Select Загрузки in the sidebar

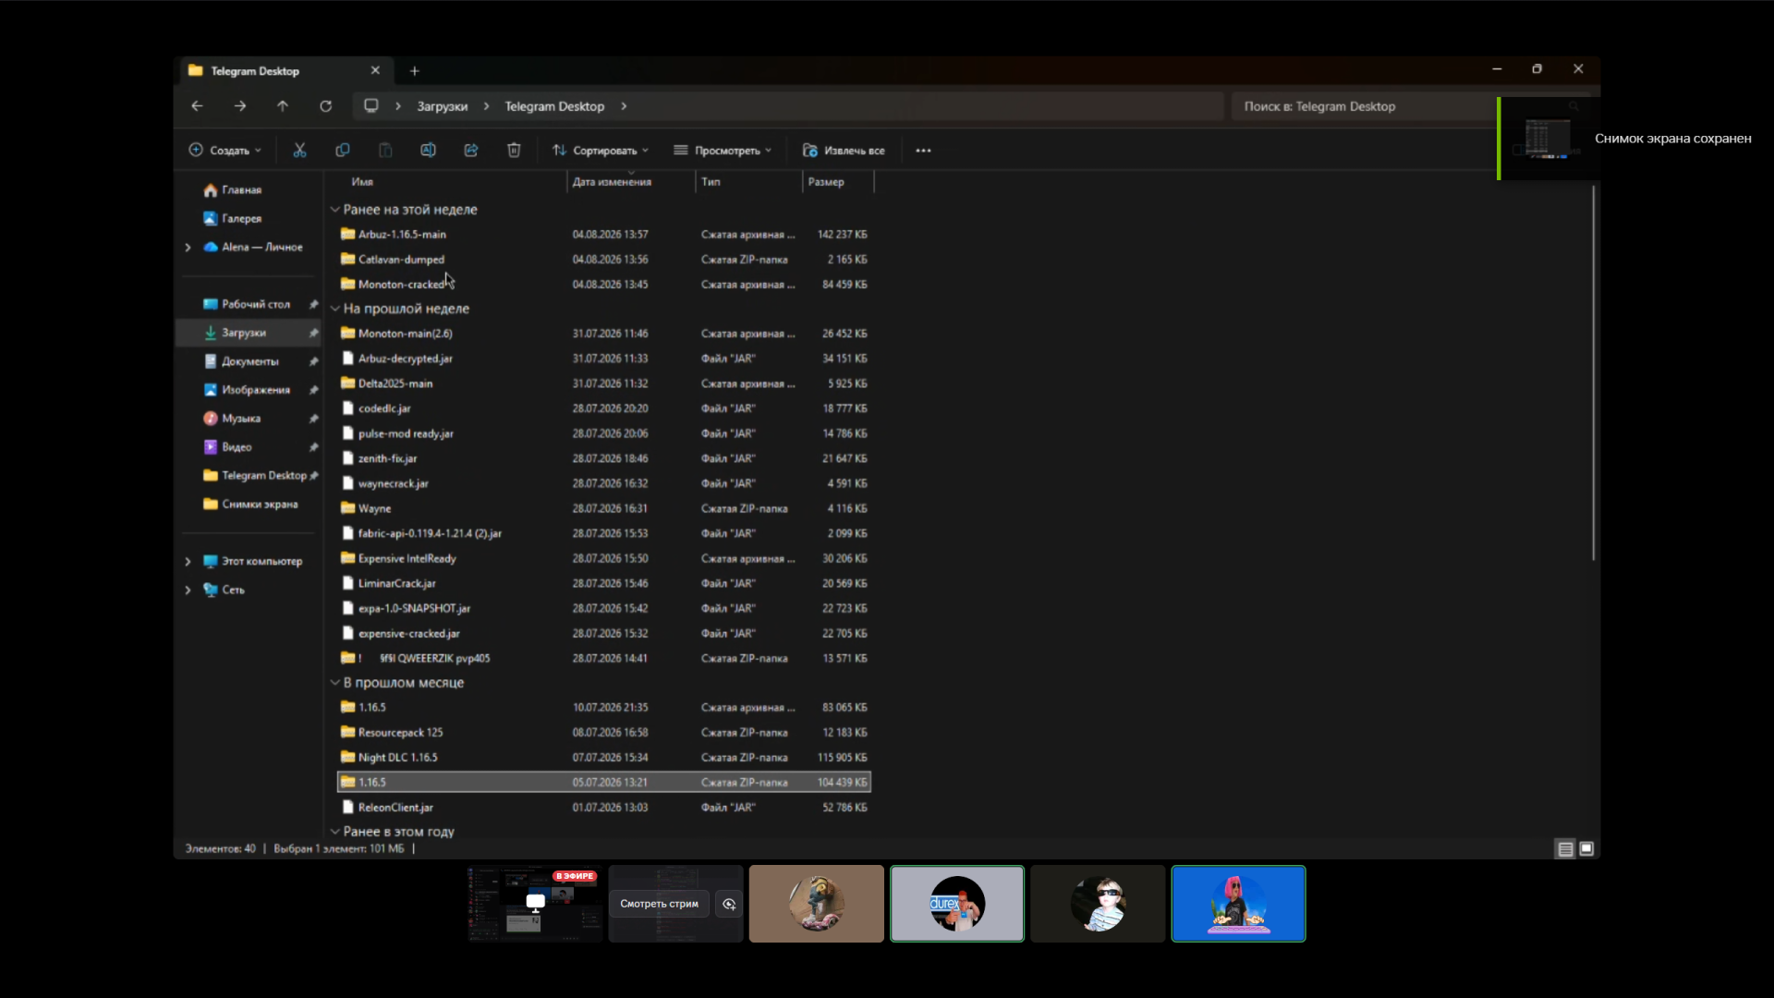point(249,333)
